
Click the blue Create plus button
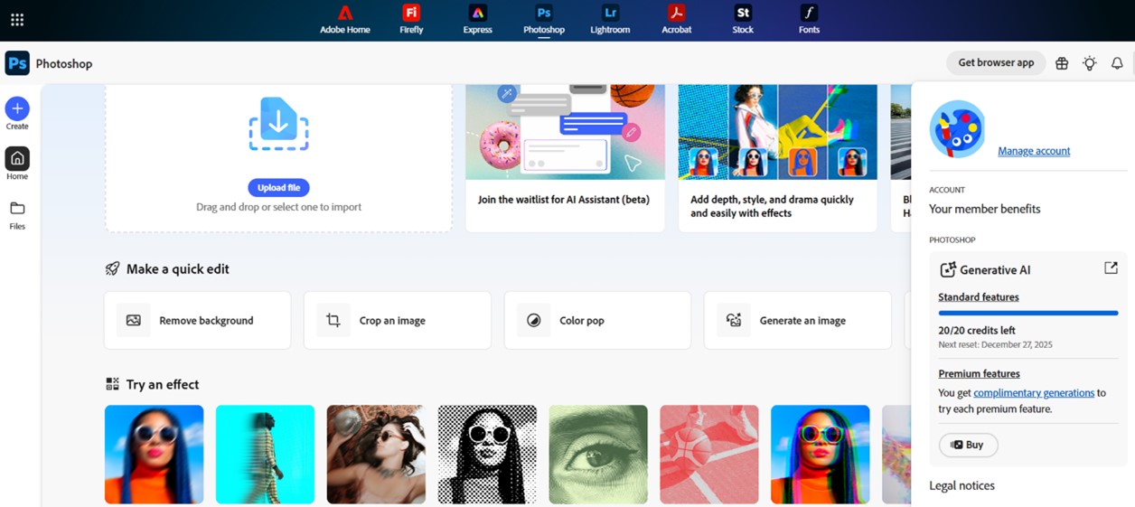17,109
